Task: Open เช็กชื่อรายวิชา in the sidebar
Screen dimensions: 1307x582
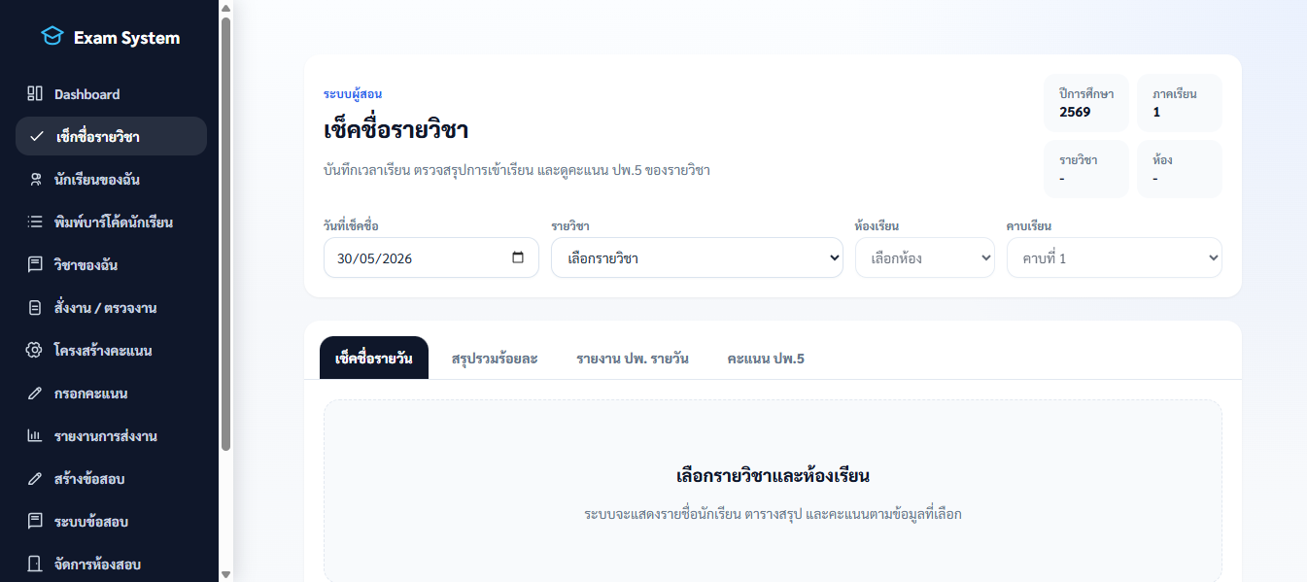Action: pyautogui.click(x=111, y=136)
